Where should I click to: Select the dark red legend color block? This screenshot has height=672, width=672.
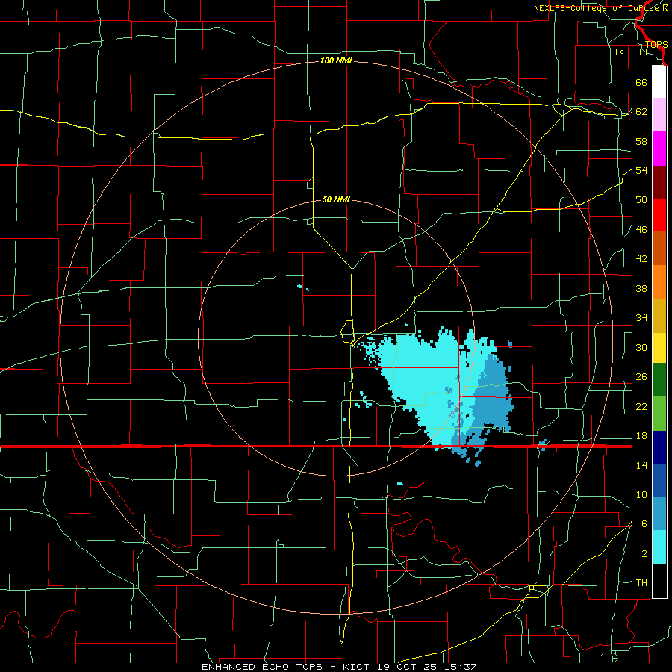[659, 182]
